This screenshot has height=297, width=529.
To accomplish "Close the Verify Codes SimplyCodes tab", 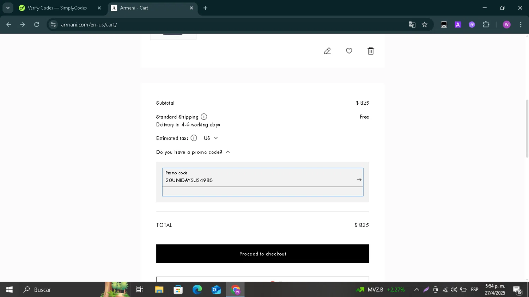I will [x=99, y=8].
